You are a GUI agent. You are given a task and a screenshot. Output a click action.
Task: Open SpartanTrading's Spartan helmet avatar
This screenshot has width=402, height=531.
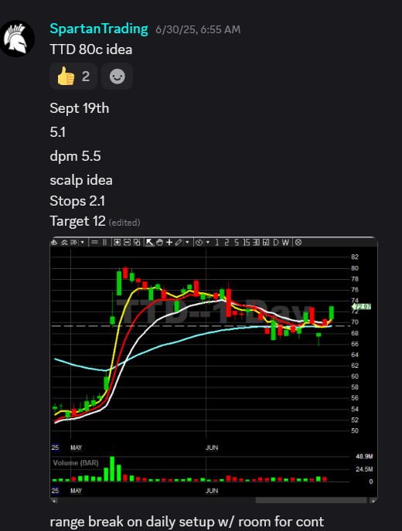point(16,39)
